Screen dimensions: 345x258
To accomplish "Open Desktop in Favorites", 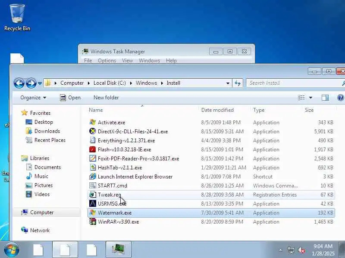I will [44, 122].
